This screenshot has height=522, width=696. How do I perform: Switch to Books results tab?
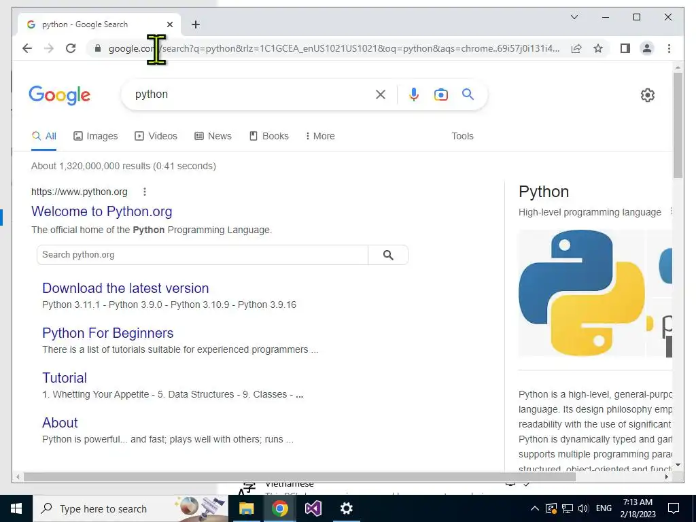click(269, 136)
